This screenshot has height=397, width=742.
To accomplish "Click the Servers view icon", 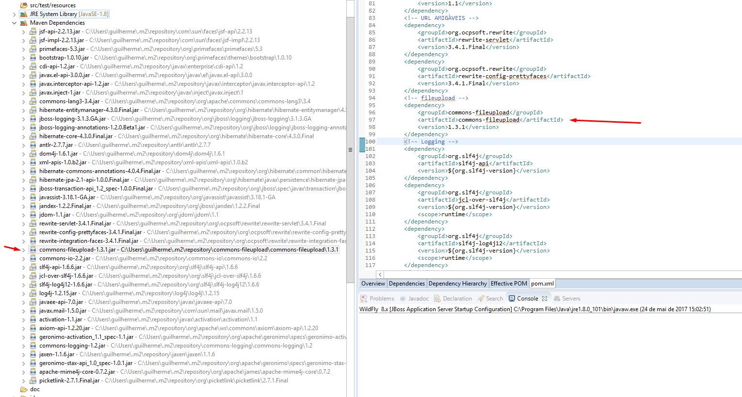I will pyautogui.click(x=557, y=299).
